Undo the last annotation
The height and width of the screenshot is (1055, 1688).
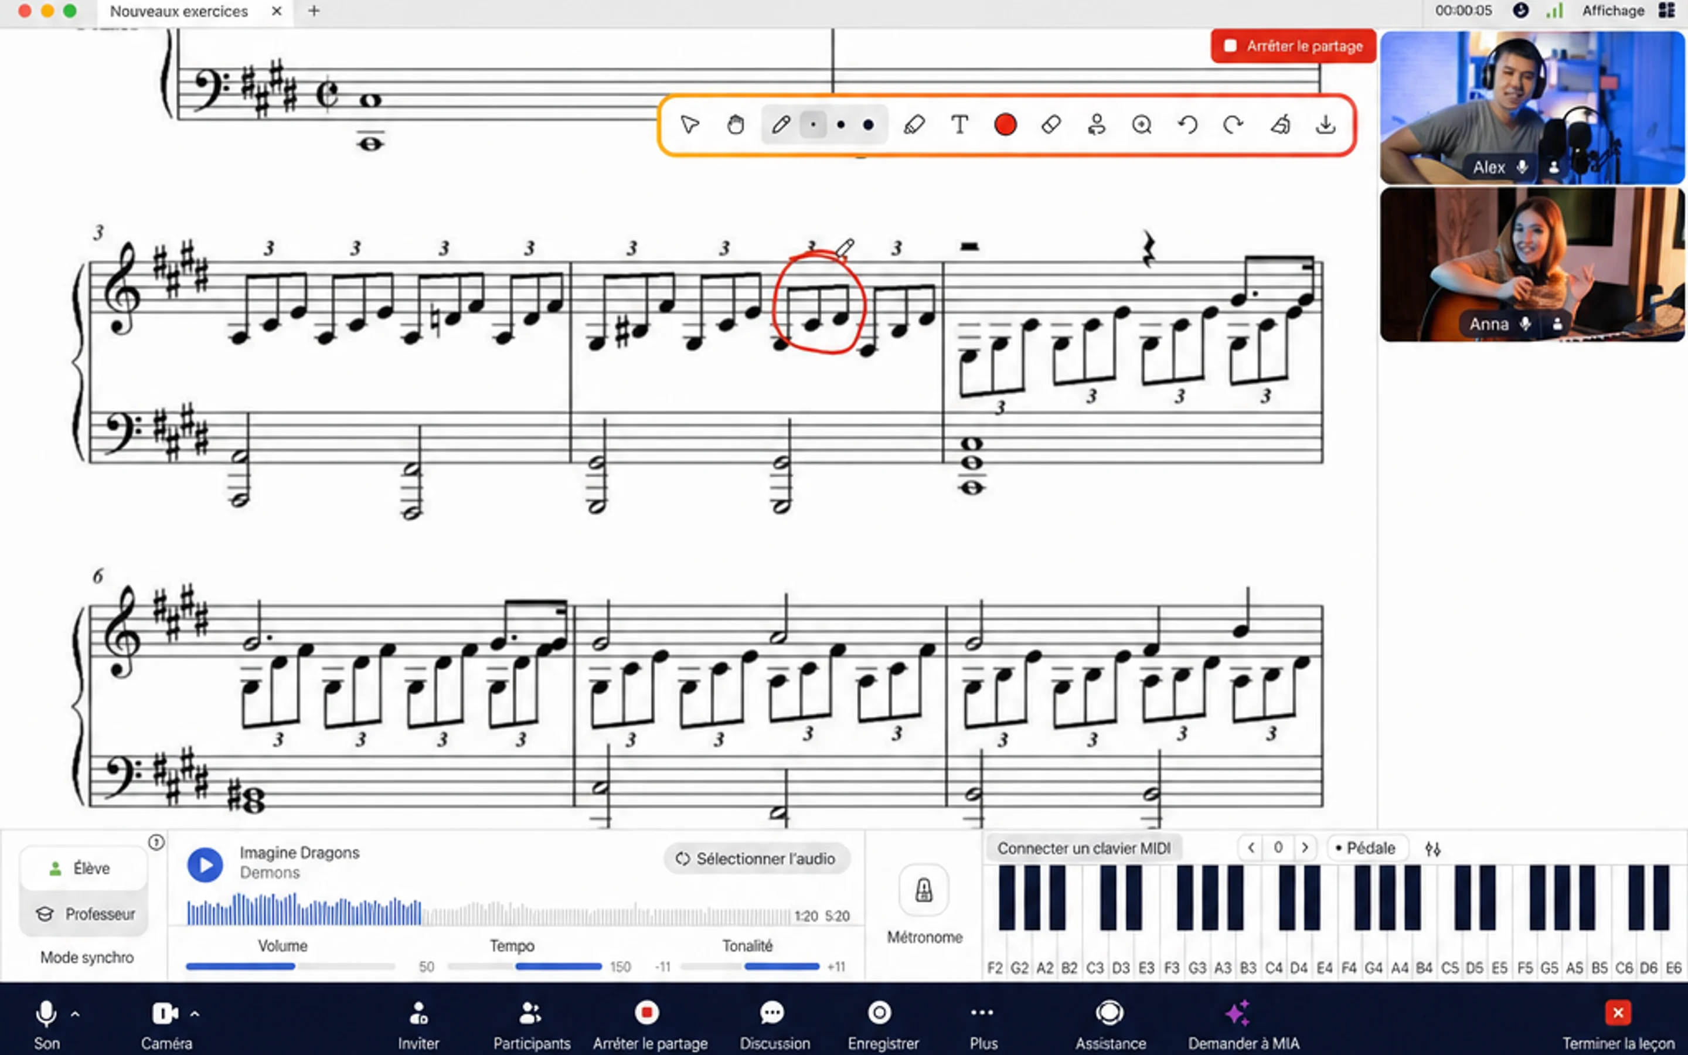tap(1188, 125)
